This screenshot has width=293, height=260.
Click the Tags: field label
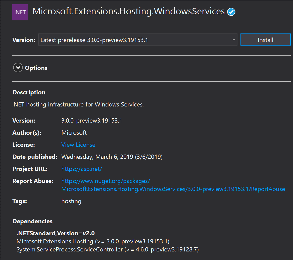20,201
